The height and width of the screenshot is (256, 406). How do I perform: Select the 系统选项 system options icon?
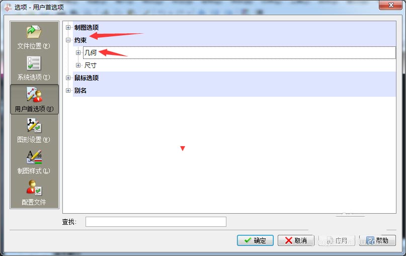click(x=34, y=63)
